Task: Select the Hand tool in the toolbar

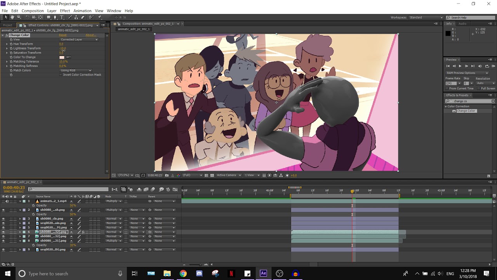Action: tap(12, 17)
